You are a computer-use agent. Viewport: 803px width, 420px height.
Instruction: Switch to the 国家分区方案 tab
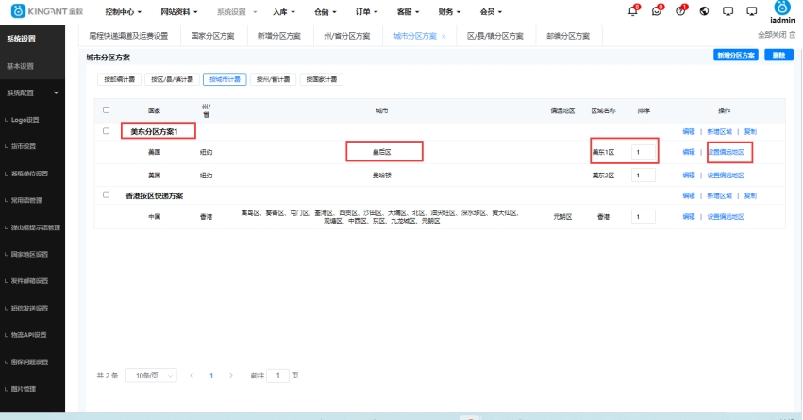pos(212,36)
